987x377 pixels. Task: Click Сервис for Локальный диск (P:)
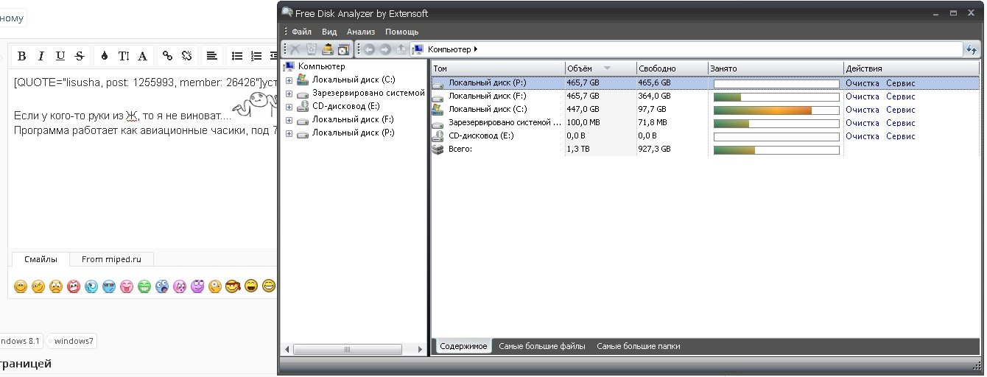[x=901, y=83]
